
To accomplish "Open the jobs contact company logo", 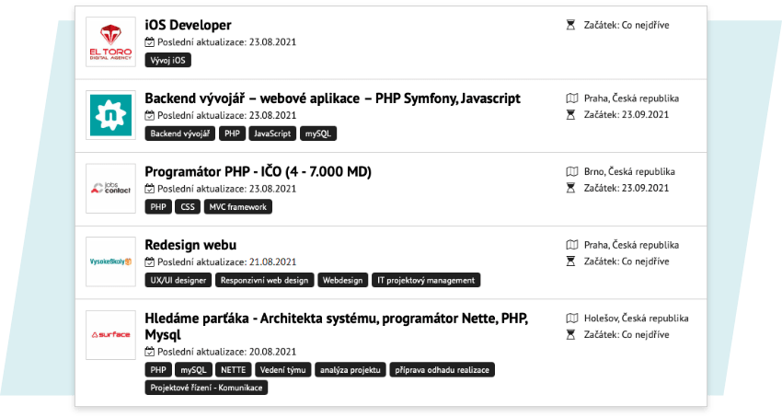I will click(x=110, y=189).
